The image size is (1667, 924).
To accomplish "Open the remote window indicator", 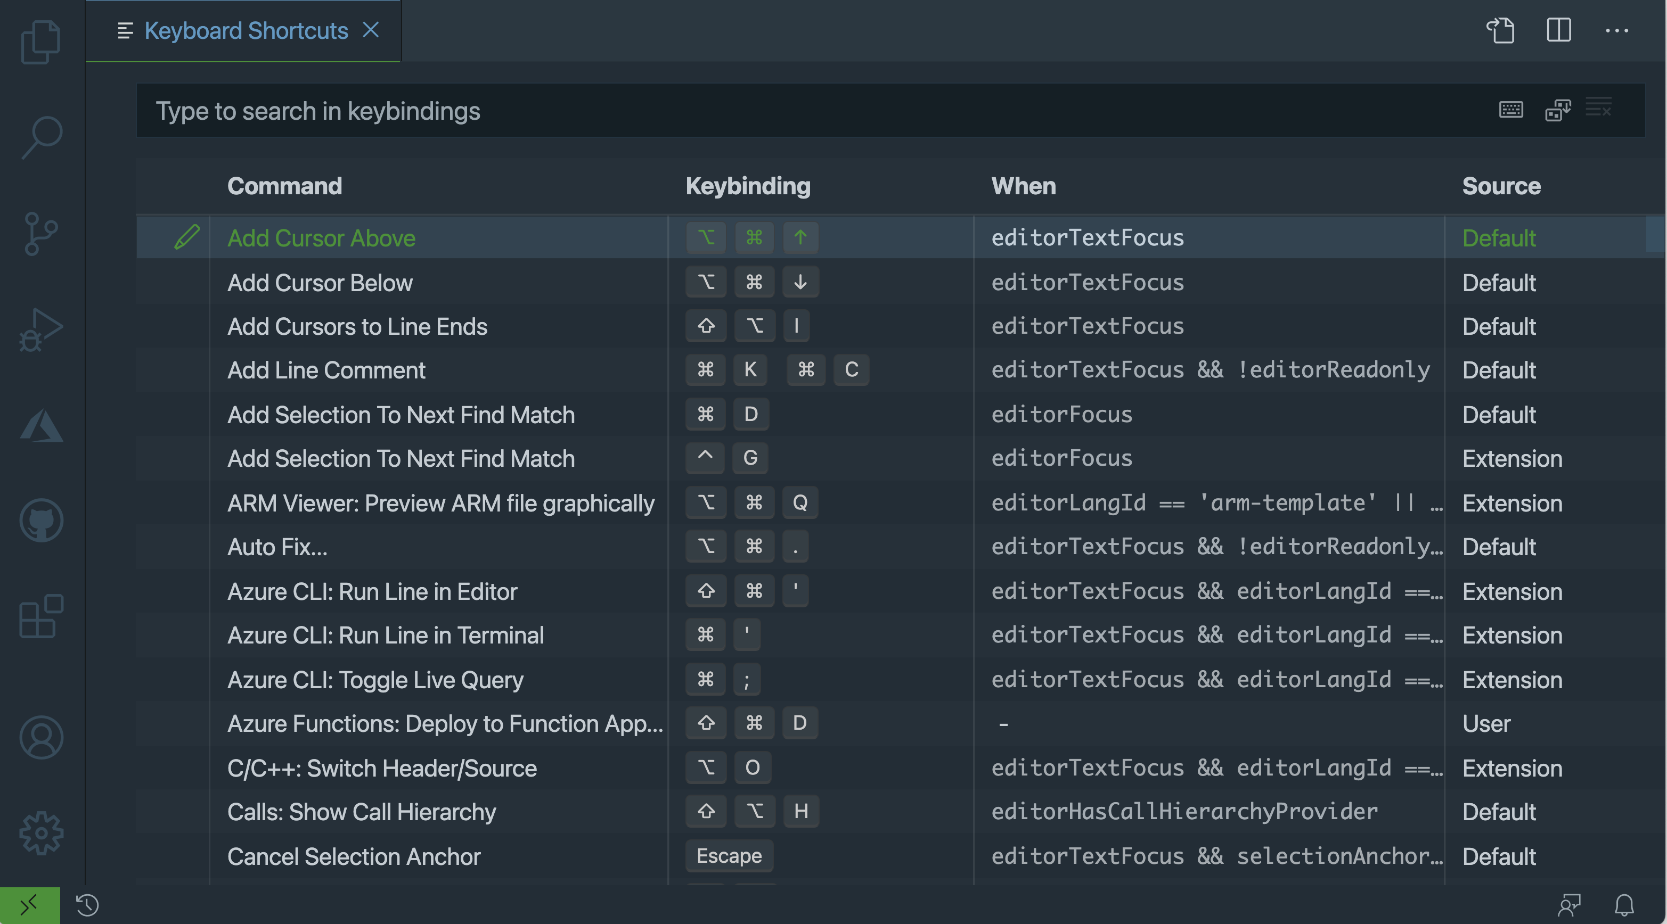I will point(28,906).
